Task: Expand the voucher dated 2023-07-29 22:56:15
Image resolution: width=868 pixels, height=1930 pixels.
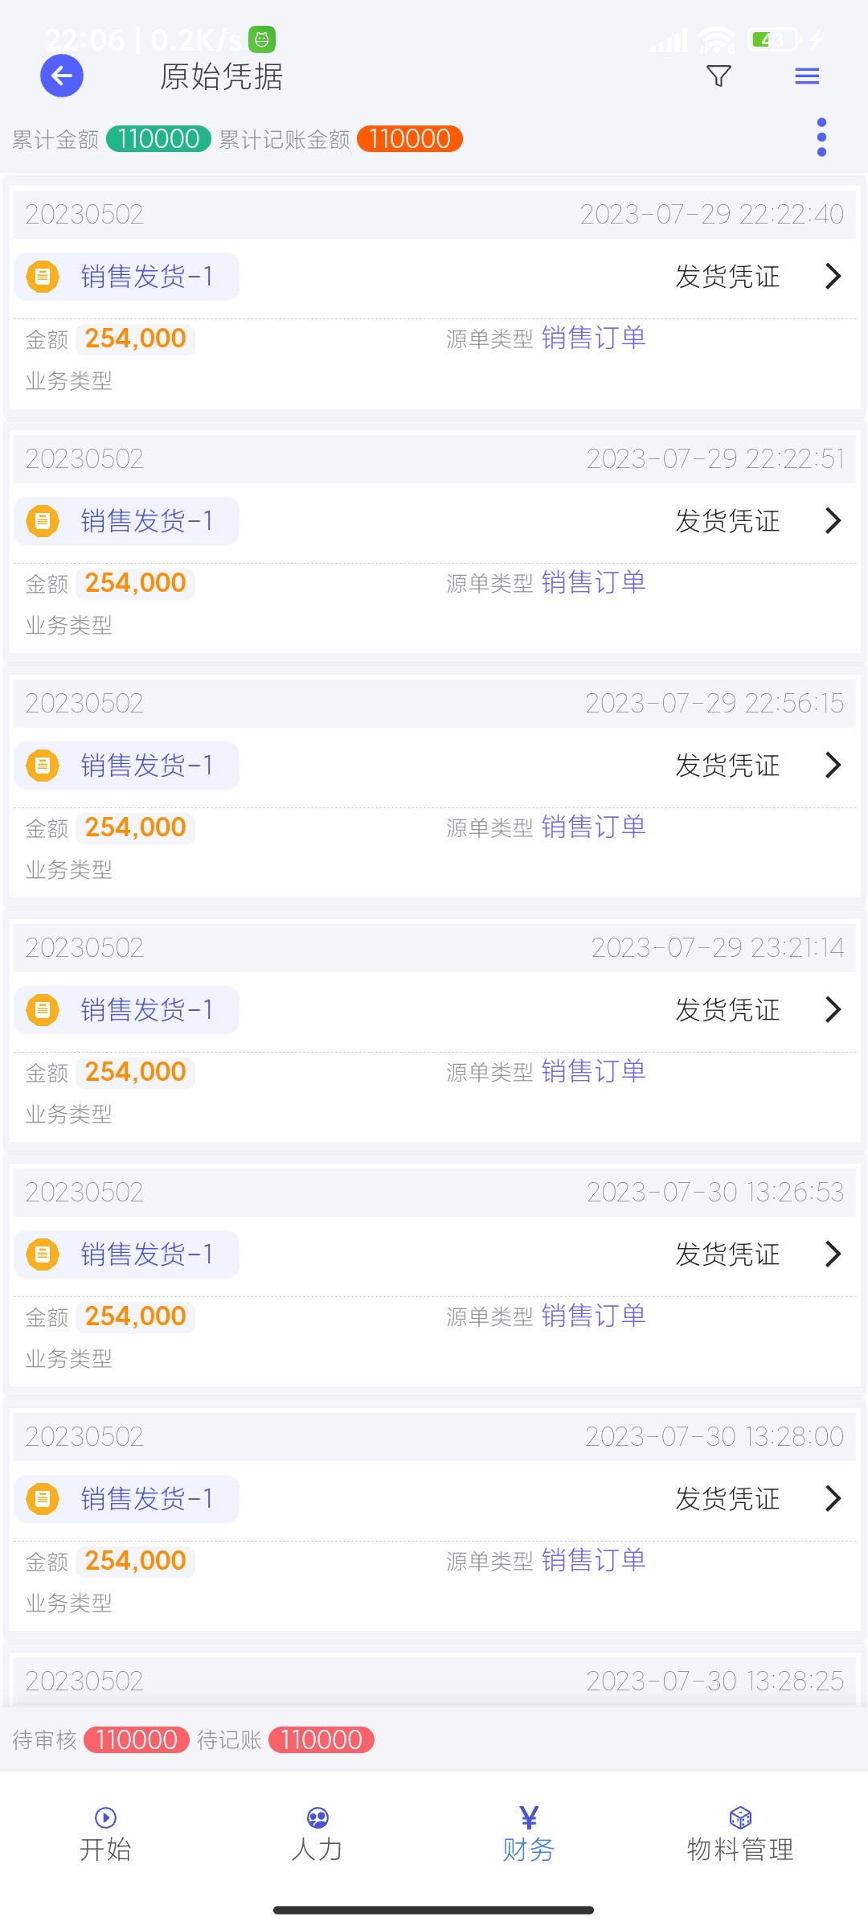Action: [x=833, y=766]
